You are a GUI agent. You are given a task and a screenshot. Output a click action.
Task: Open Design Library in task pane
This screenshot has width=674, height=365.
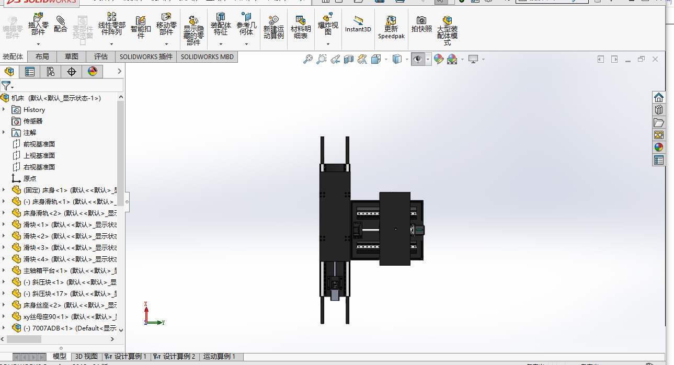pyautogui.click(x=658, y=110)
